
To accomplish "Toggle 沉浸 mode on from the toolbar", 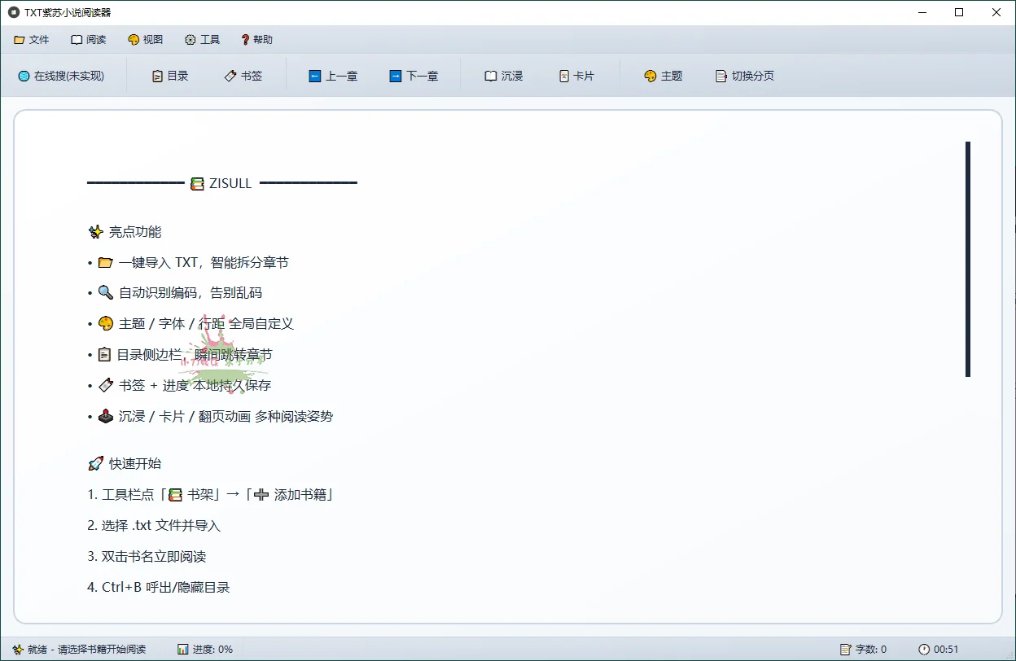I will click(x=503, y=75).
